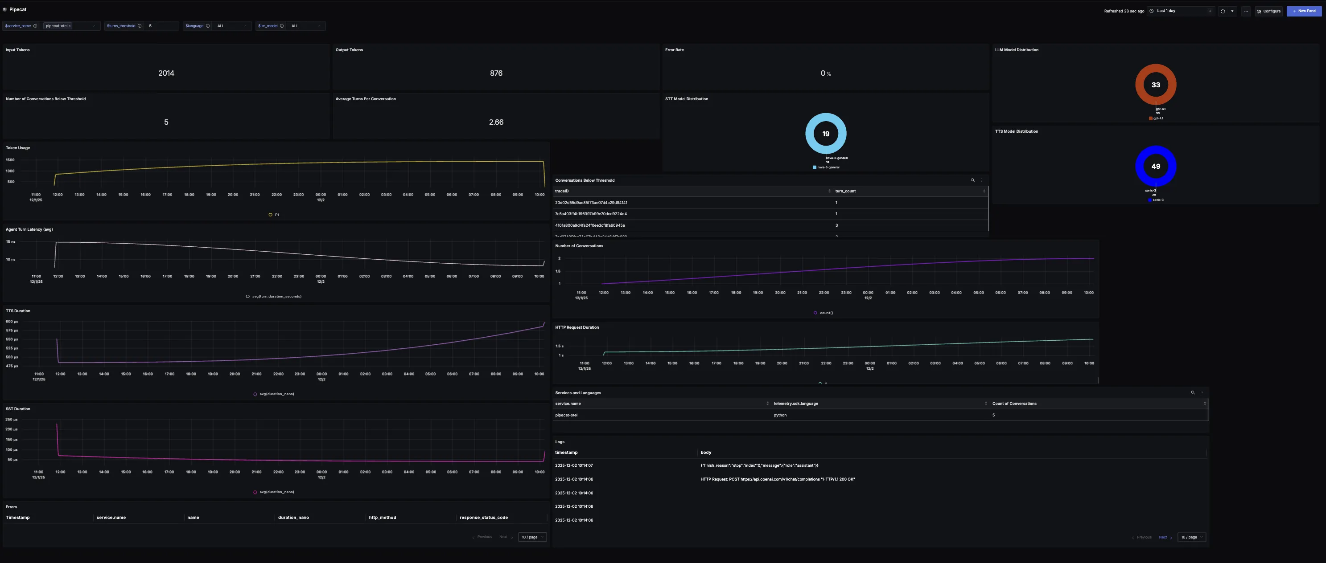The image size is (1326, 563).
Task: Open kebab menu of Conversations Below Threshold panel
Action: click(982, 180)
